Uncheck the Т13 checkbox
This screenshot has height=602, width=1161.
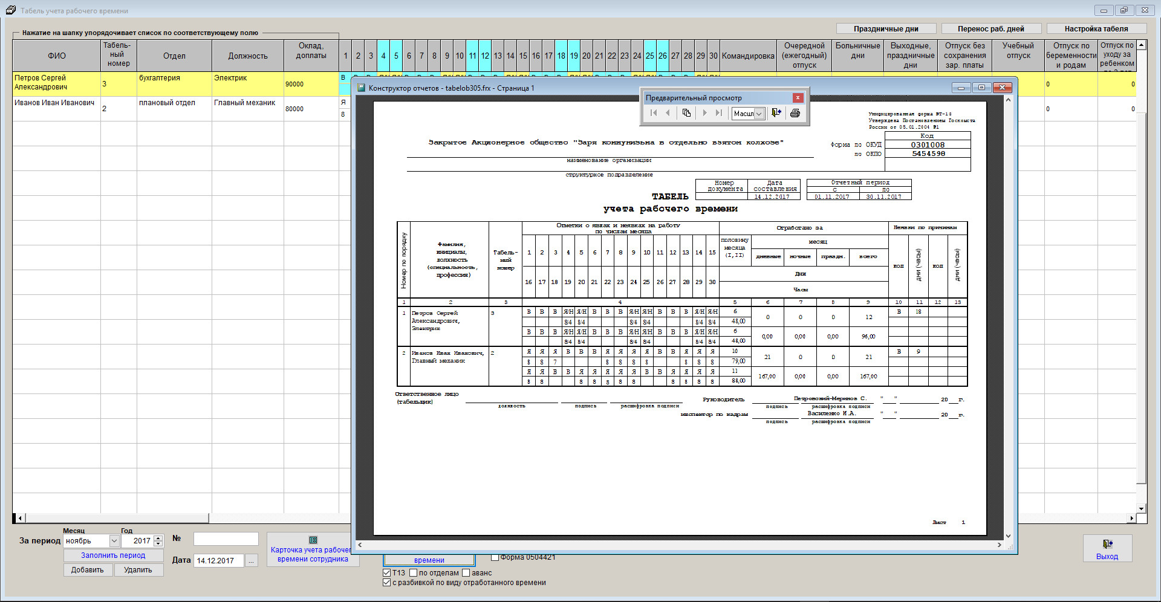point(387,572)
